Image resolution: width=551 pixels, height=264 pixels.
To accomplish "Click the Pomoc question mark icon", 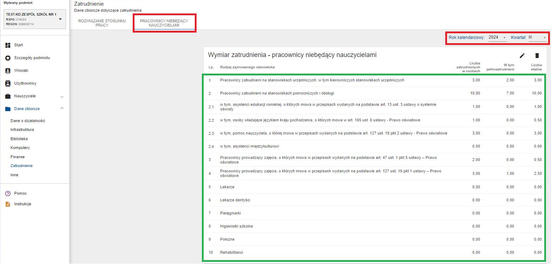I will pyautogui.click(x=8, y=194).
